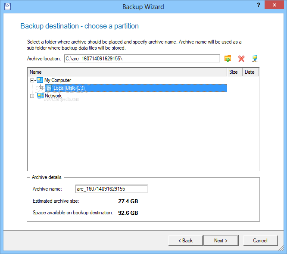
Task: Go to previous step with Back button
Action: (185, 241)
